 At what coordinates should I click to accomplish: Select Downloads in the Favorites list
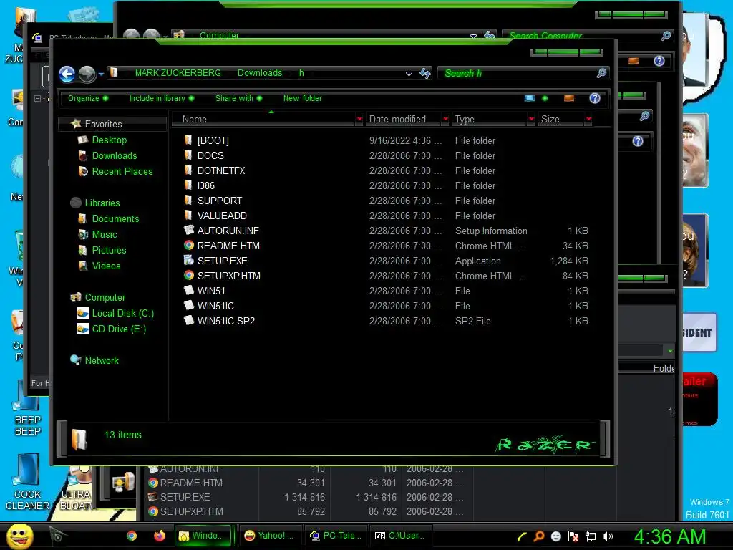tap(114, 155)
